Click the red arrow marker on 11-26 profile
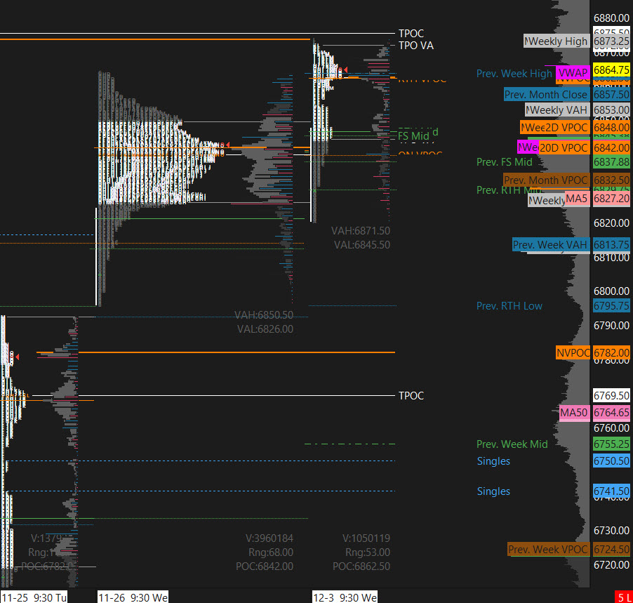633x603 pixels. (x=227, y=145)
